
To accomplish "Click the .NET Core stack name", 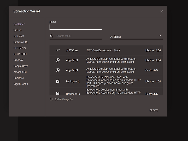I will (72, 50).
